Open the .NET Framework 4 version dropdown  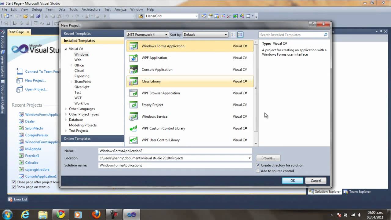(147, 35)
